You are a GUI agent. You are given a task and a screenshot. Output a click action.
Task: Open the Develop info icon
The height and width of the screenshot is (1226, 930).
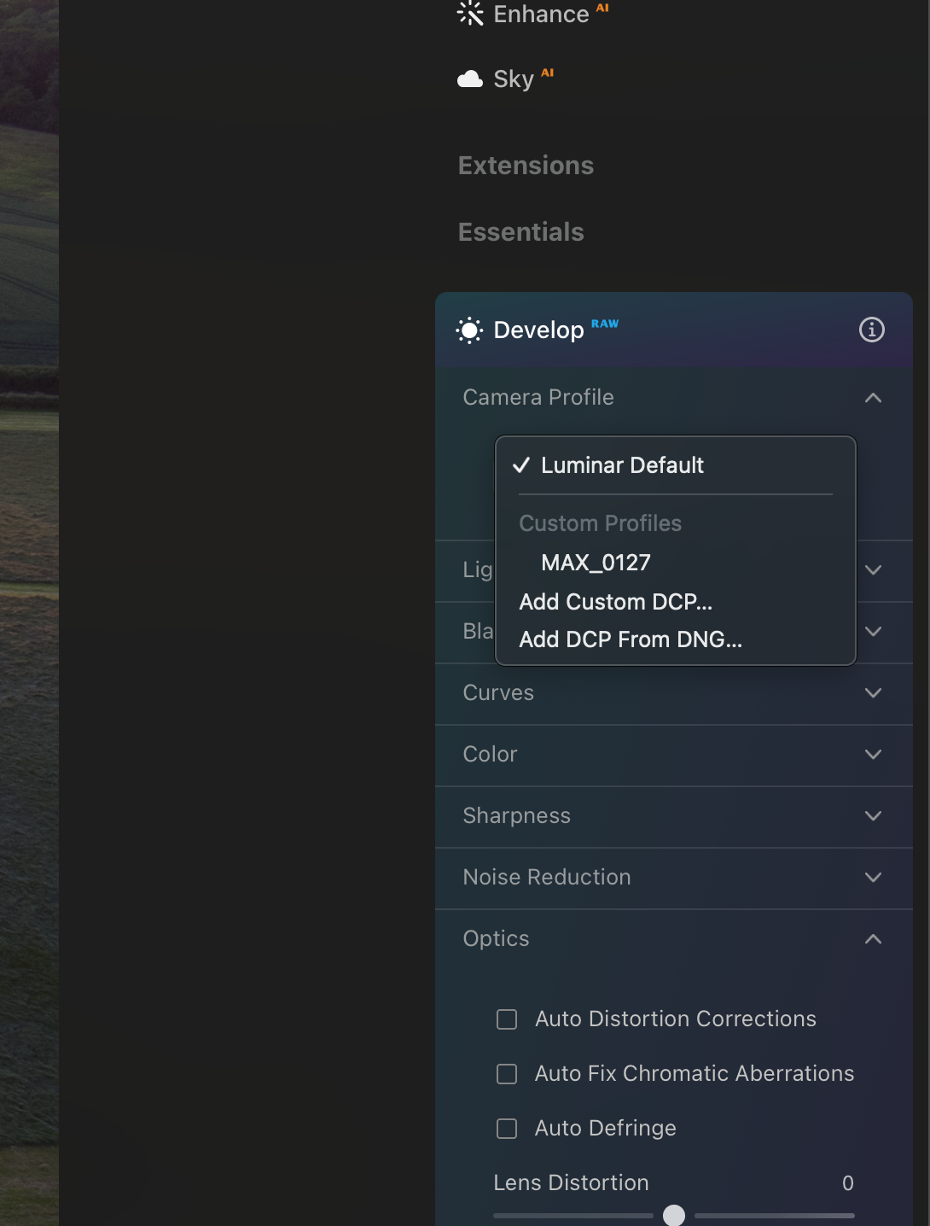click(872, 330)
